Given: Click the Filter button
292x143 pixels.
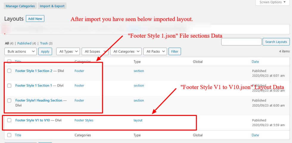Looking at the screenshot, I should 175,51.
